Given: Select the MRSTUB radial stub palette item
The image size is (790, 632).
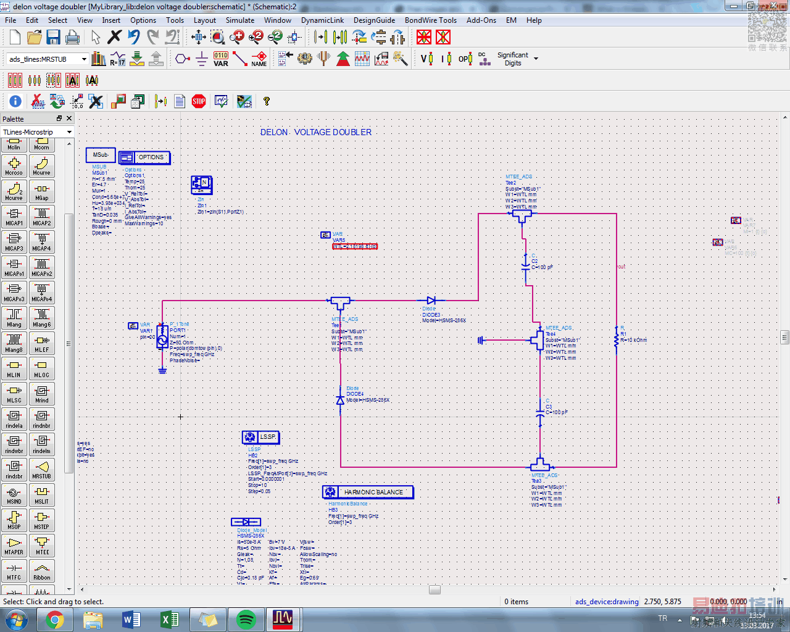Looking at the screenshot, I should point(42,470).
